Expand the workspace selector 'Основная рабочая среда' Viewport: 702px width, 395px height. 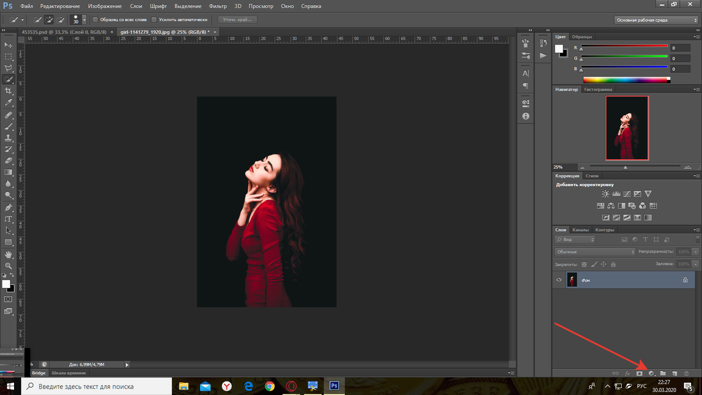[656, 20]
